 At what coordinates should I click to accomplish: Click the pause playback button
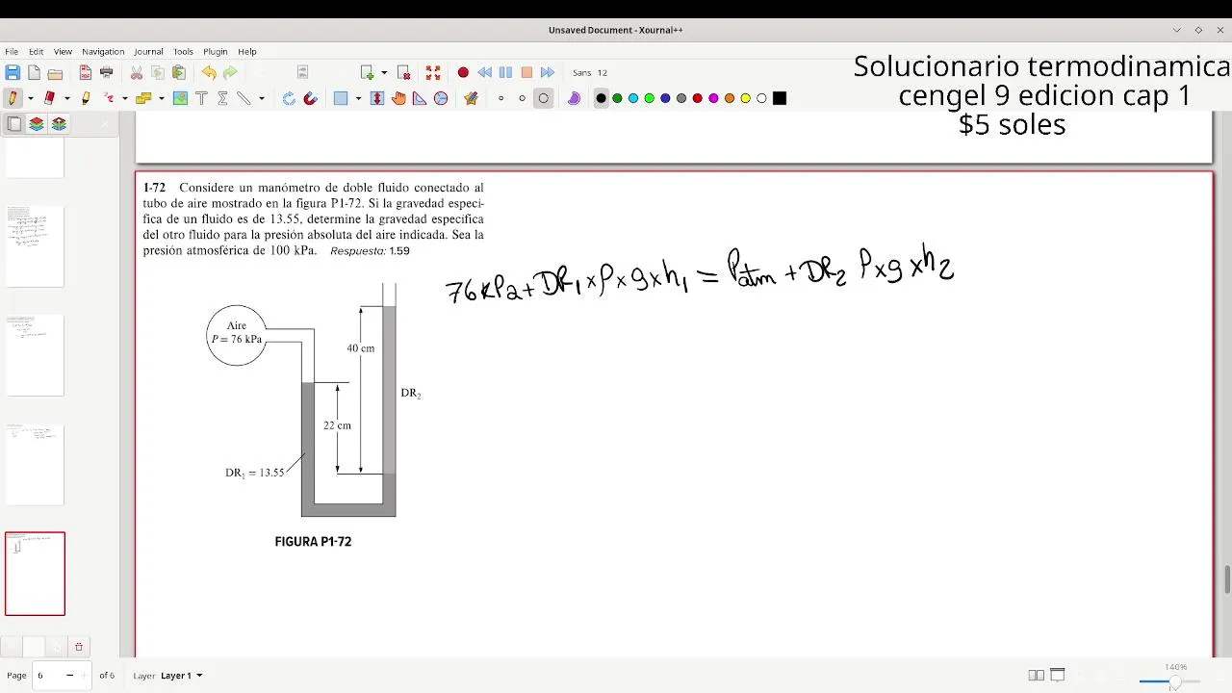pos(505,72)
